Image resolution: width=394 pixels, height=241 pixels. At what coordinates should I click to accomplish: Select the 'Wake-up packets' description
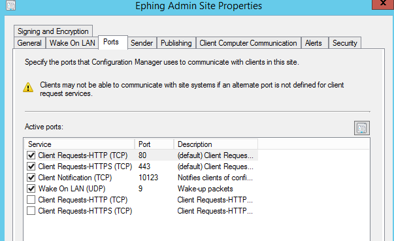205,189
